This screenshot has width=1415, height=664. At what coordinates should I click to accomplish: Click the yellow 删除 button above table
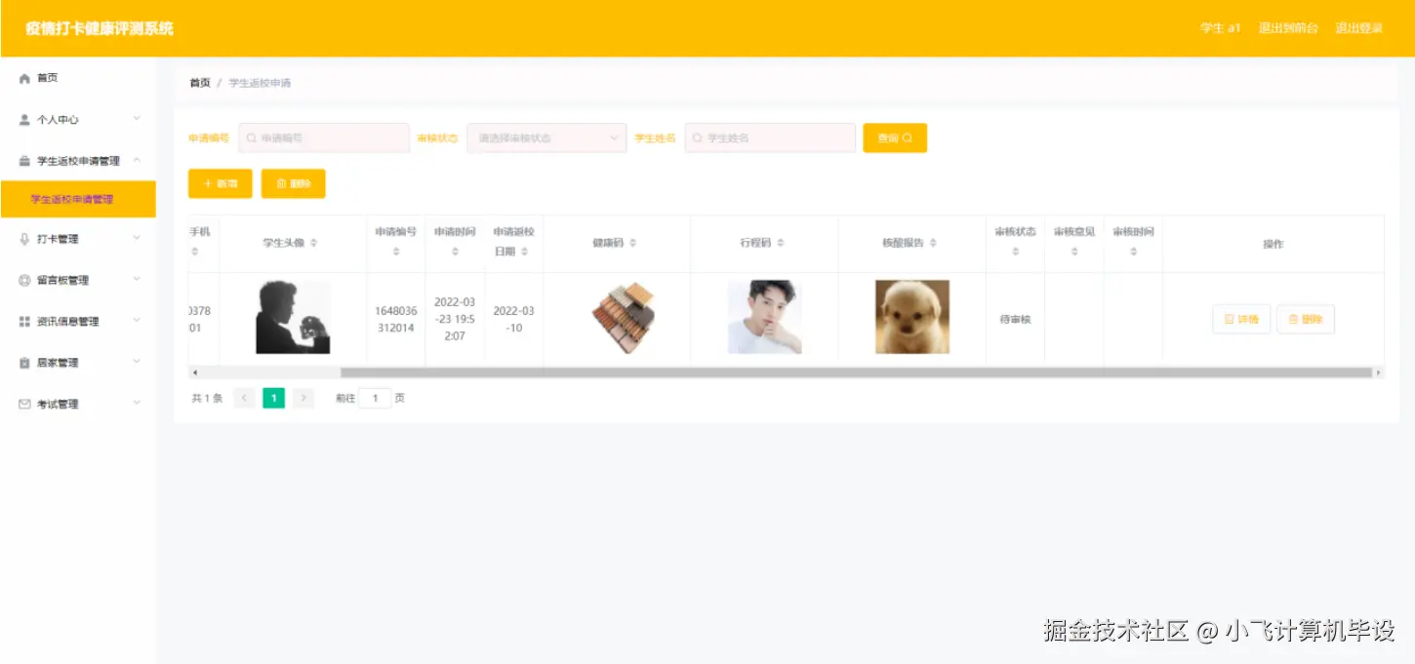[293, 183]
